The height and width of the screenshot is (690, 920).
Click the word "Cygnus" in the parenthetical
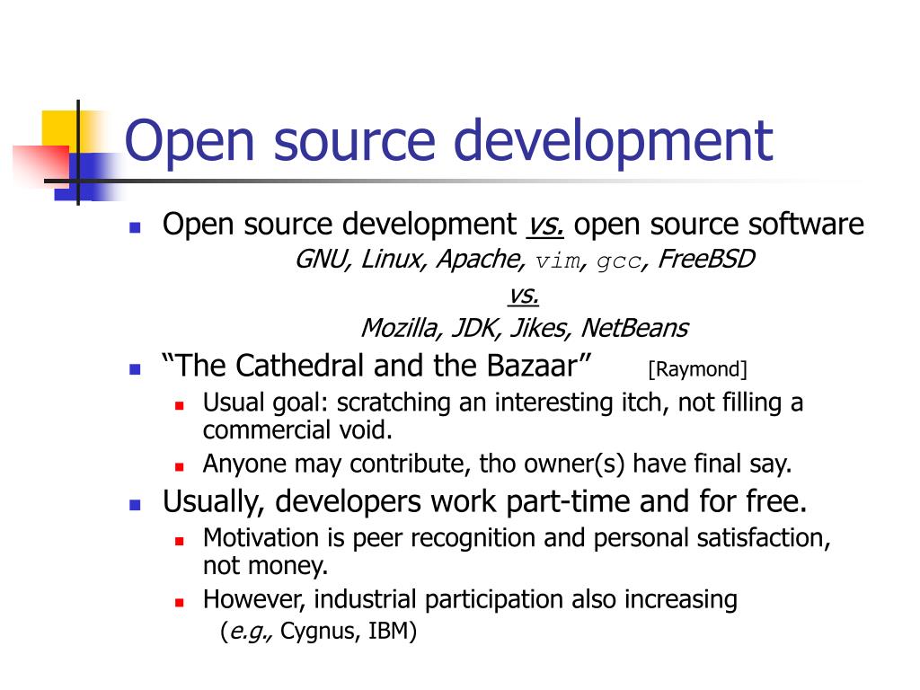pos(317,632)
